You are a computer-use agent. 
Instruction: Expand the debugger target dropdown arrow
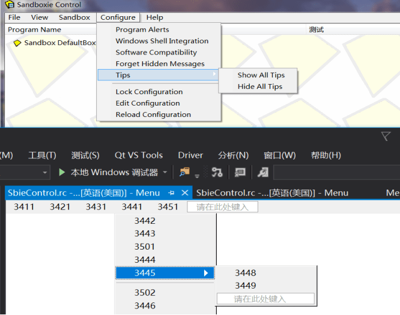165,172
